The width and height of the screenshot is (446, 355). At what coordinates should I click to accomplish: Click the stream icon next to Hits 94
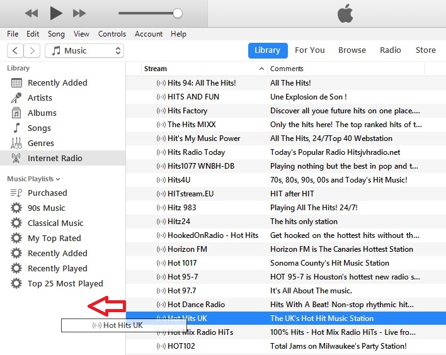[x=161, y=83]
